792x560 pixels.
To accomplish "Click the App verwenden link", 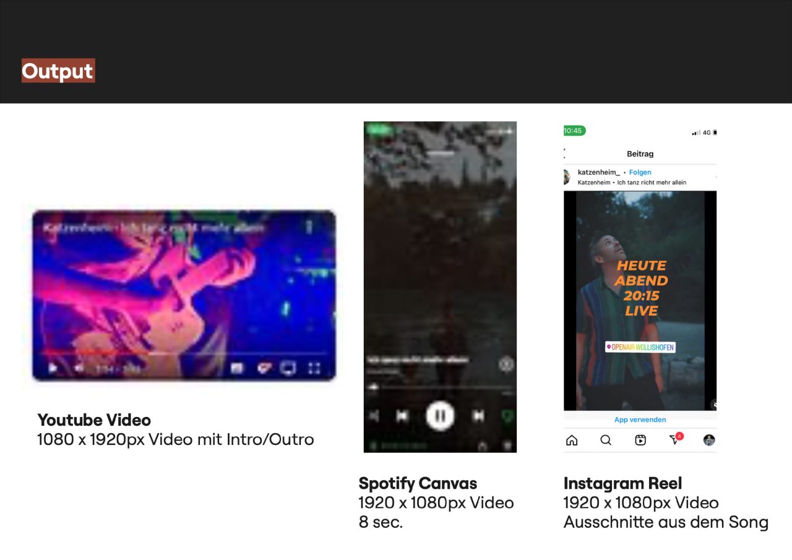I will [640, 420].
